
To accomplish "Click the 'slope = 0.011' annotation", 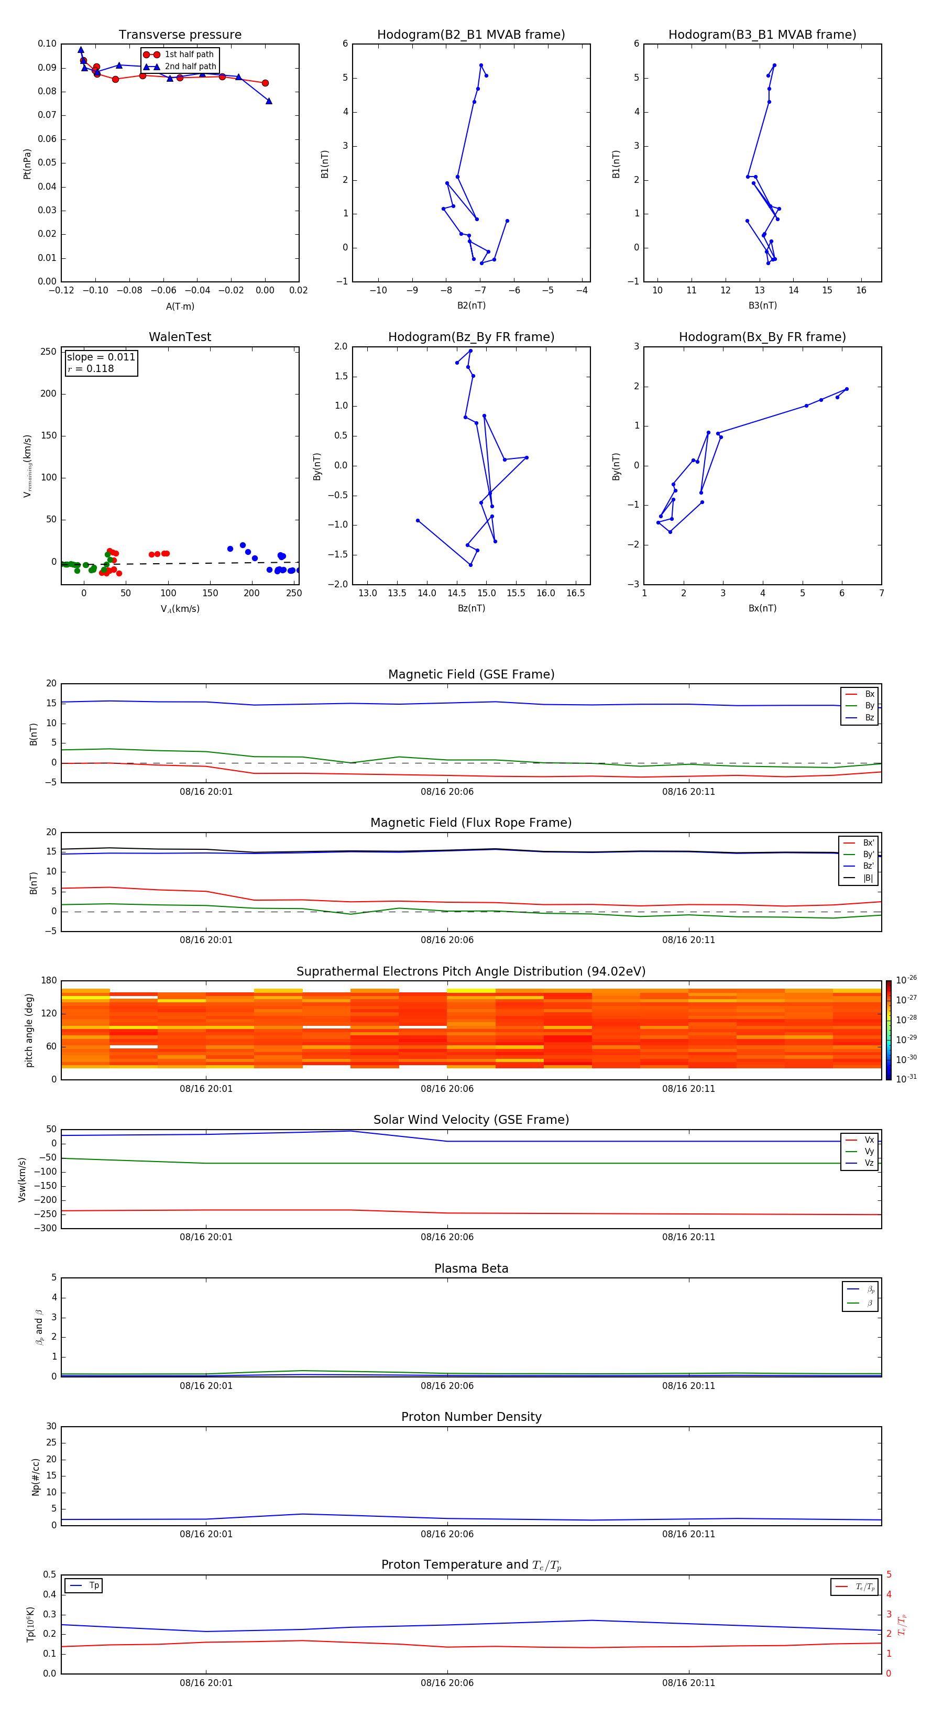I will (x=101, y=357).
